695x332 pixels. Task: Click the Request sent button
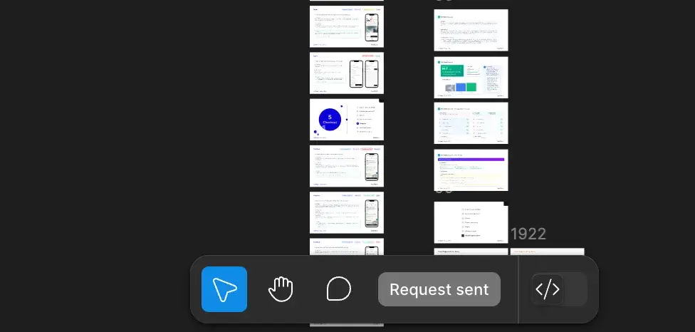439,289
